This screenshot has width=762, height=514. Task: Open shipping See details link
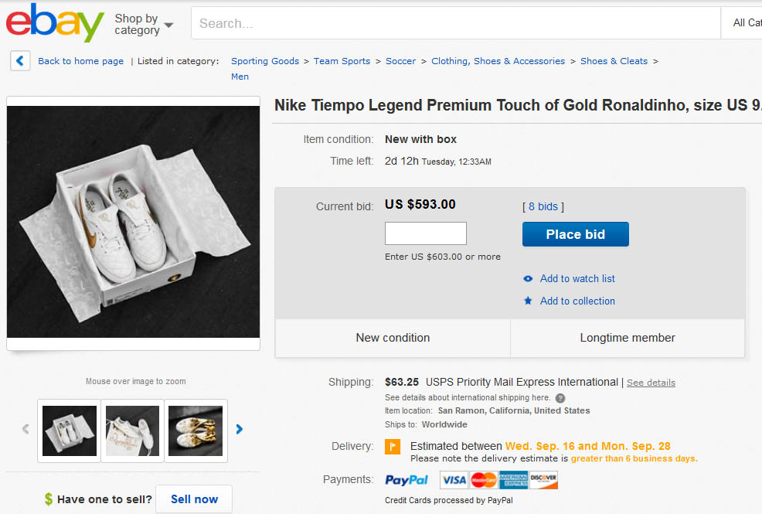pos(650,382)
